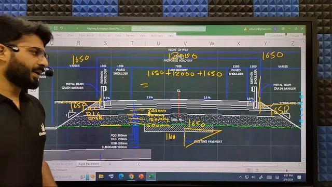Click the taskbar app left of Edge
Viewport: 332px width, 187px height.
coord(111,177)
